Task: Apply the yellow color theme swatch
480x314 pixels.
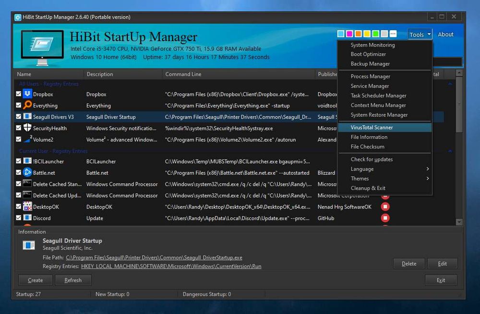Action: (x=367, y=34)
